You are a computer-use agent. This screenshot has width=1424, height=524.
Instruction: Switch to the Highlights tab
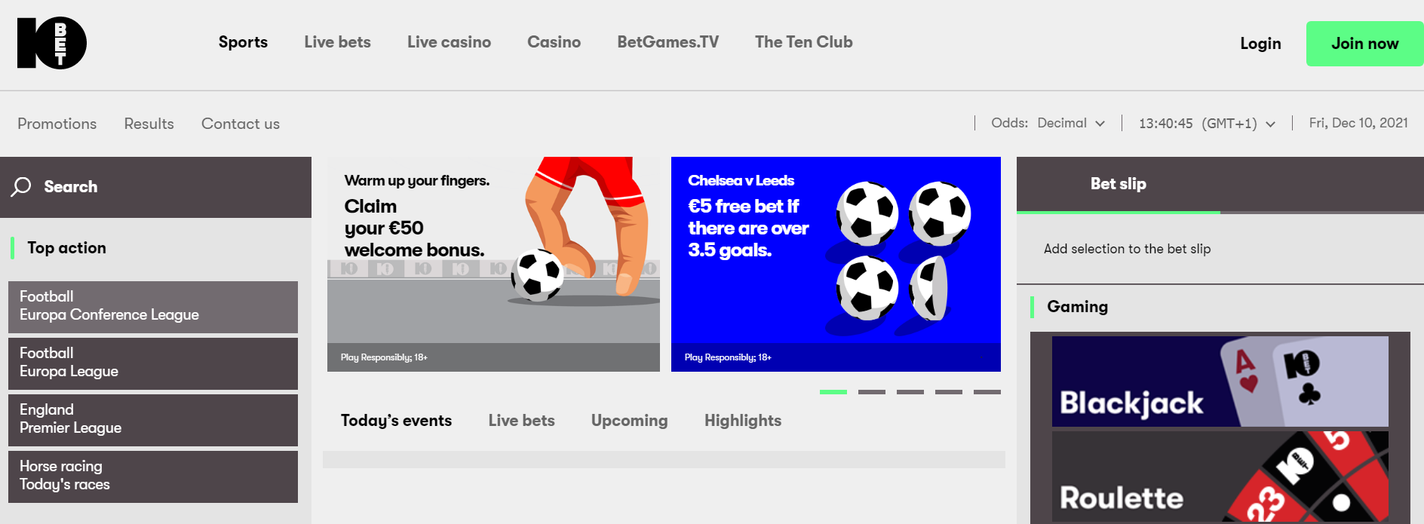(742, 421)
